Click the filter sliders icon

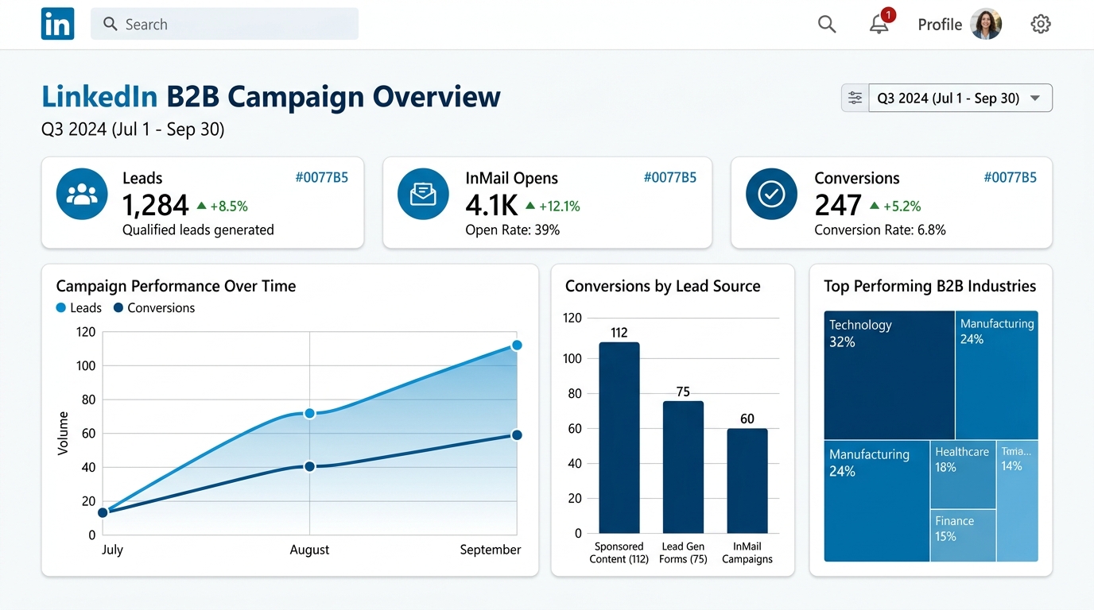855,98
